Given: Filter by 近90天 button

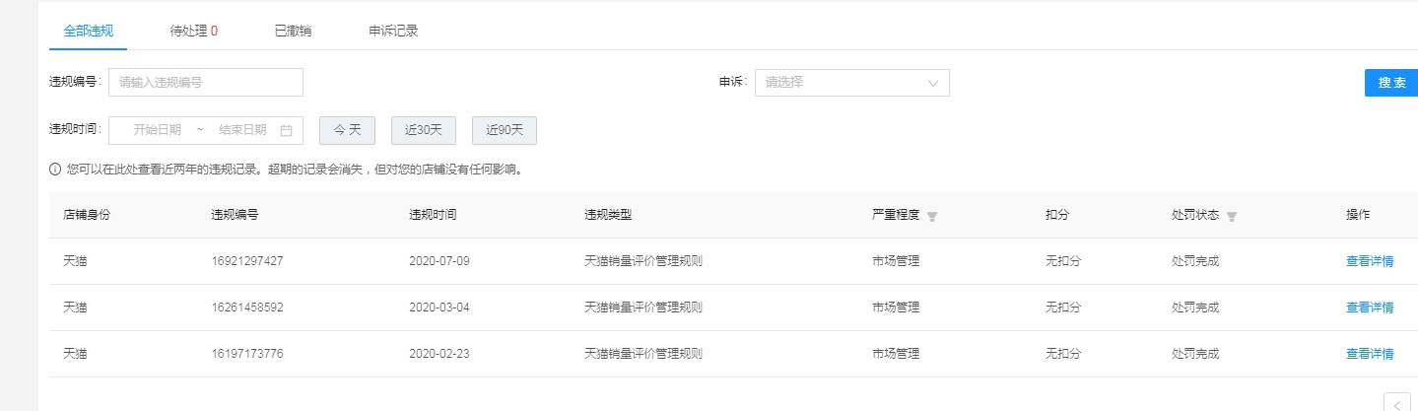Looking at the screenshot, I should tap(505, 130).
